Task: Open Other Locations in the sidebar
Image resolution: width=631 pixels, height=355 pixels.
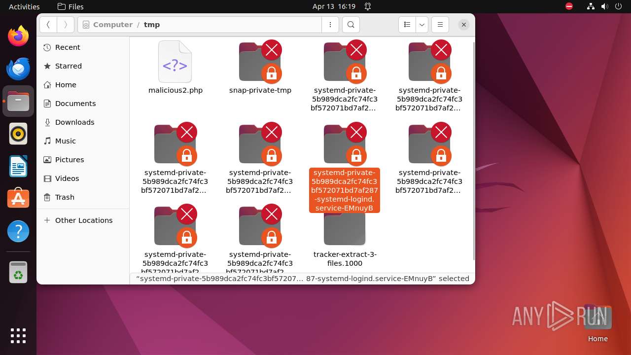Action: tap(83, 220)
